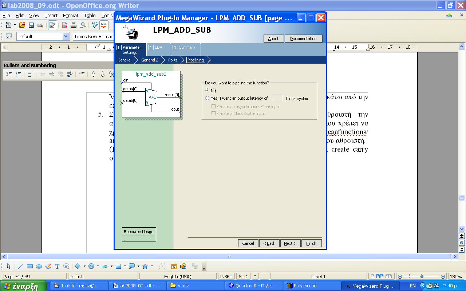Select 'No' pipeline radio button
The image size is (466, 291).
(x=208, y=91)
